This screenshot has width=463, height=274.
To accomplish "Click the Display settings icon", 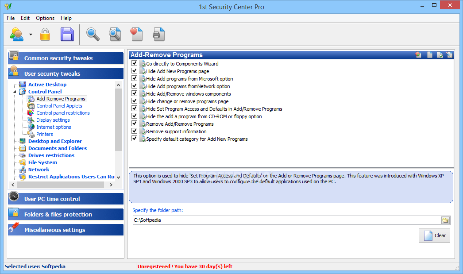I will click(31, 120).
